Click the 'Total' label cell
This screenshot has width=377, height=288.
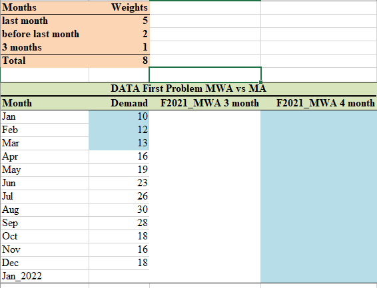pos(45,61)
